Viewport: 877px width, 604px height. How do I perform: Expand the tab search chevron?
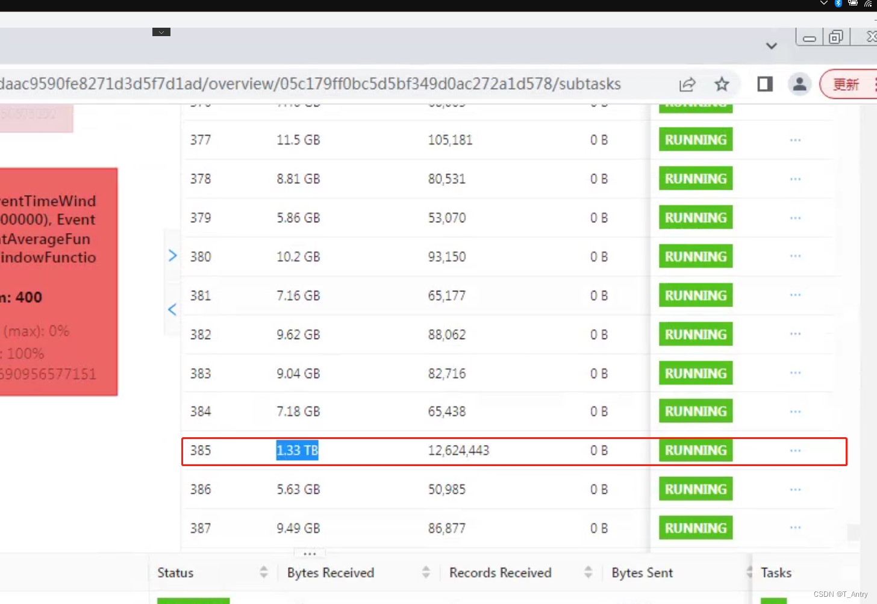tap(771, 46)
